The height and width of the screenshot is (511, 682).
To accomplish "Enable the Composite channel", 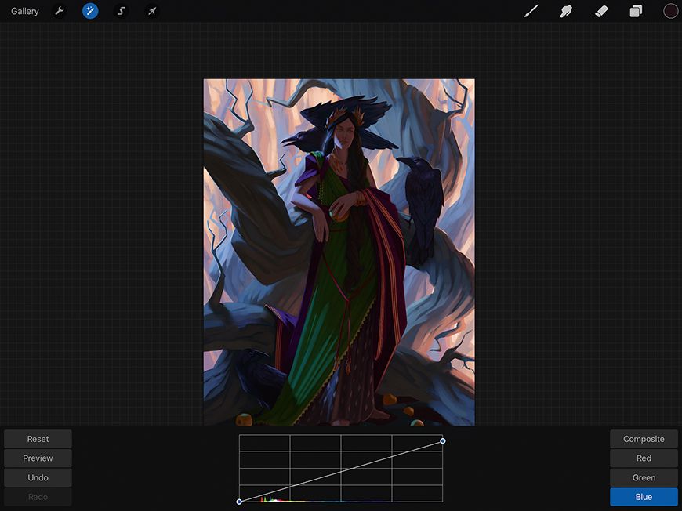I will [644, 438].
